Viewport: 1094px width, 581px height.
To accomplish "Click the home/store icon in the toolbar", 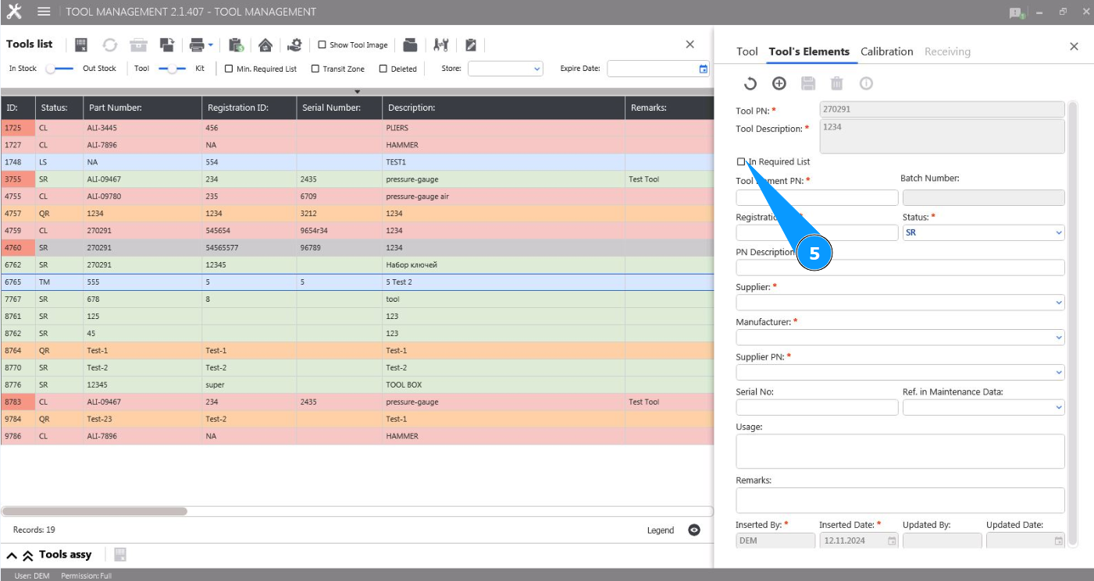I will (x=265, y=45).
